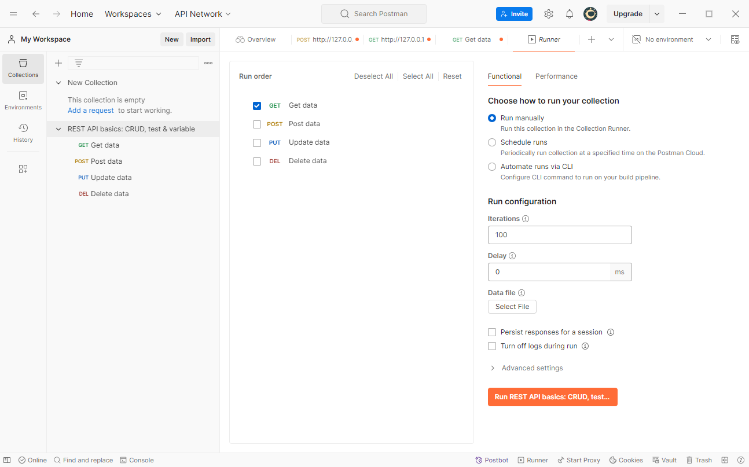Open the environment quick look icon
749x467 pixels.
pos(735,39)
